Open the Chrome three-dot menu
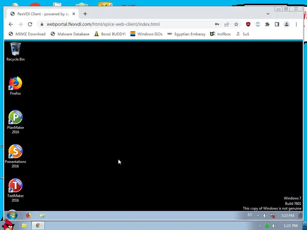This screenshot has width=307, height=230. pos(296,24)
